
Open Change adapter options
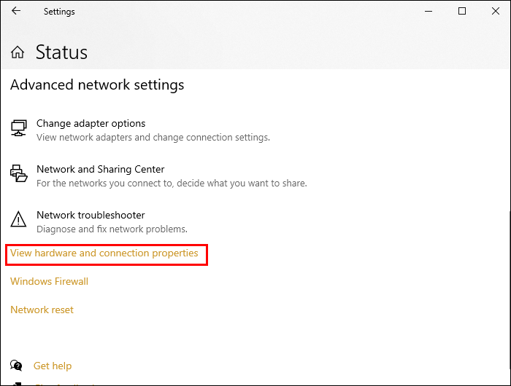tap(91, 124)
